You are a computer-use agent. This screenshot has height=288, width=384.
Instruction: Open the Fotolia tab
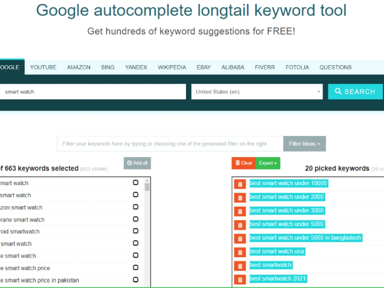coord(297,67)
